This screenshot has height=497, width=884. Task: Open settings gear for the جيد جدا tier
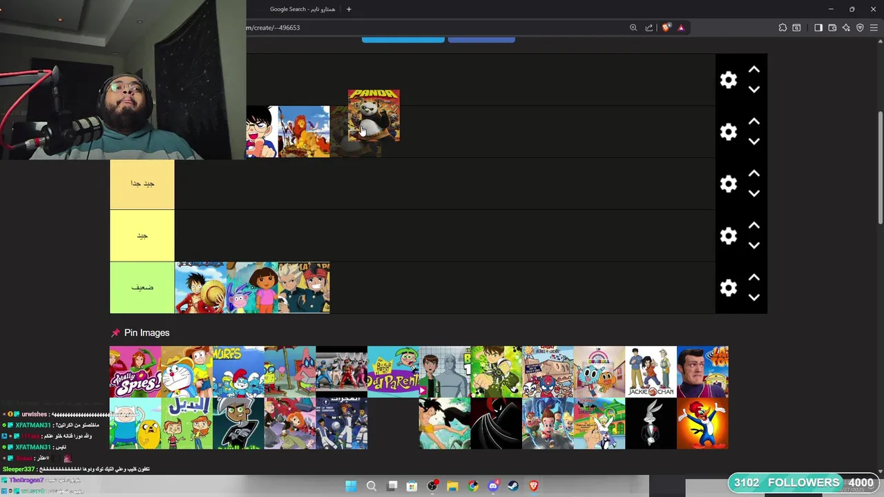pos(729,184)
